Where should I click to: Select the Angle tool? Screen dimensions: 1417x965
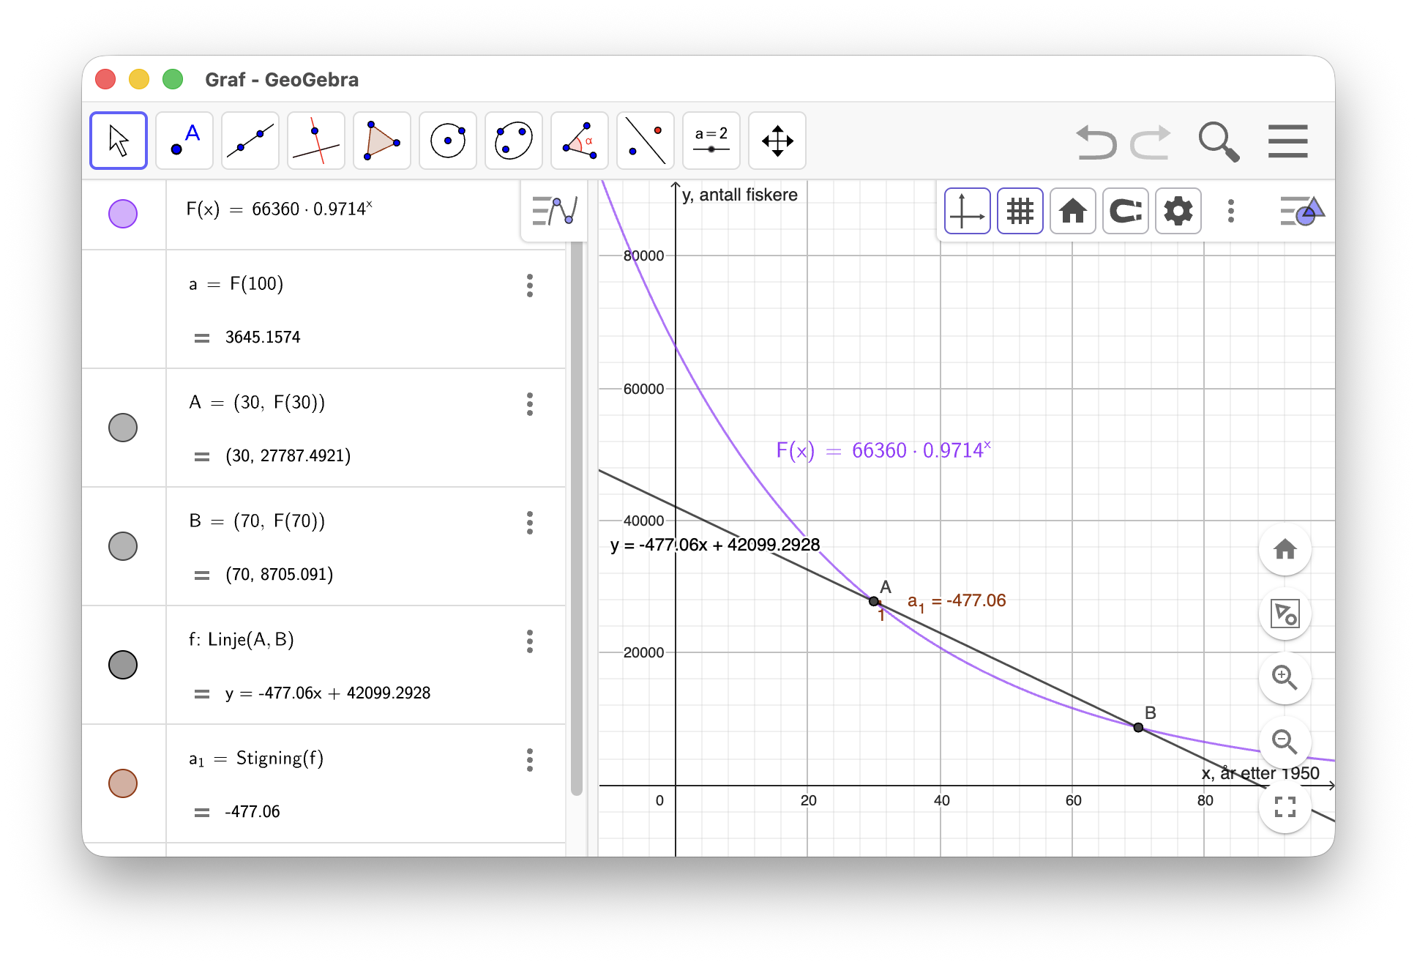pos(580,141)
